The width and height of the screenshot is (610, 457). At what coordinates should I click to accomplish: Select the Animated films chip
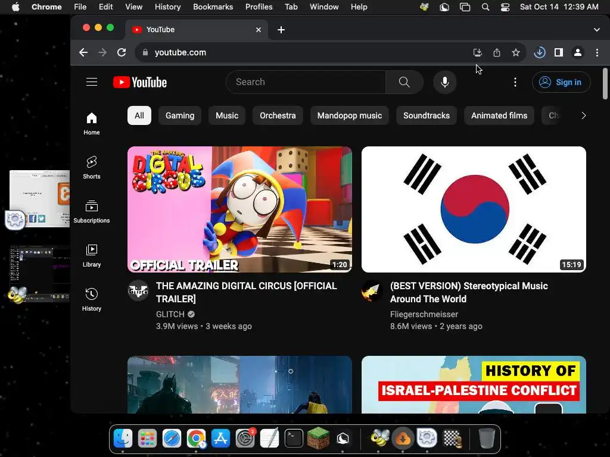(x=499, y=115)
